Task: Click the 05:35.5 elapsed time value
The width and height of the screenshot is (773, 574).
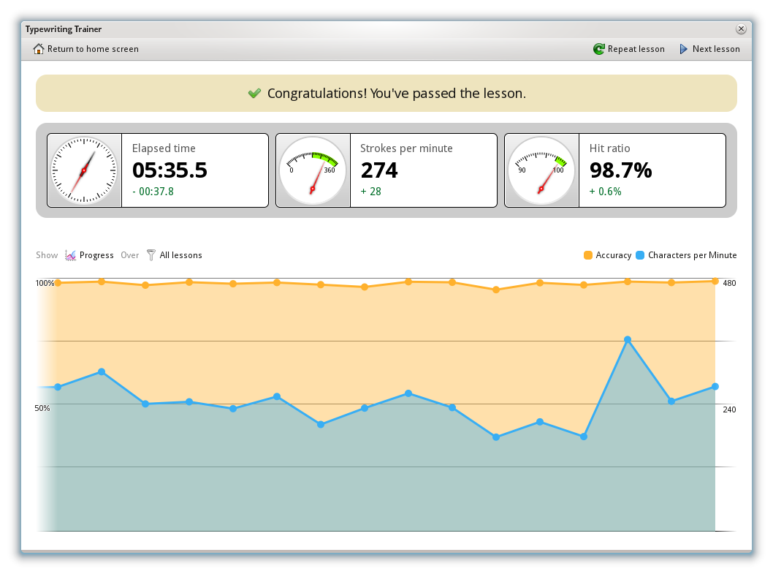Action: (170, 170)
